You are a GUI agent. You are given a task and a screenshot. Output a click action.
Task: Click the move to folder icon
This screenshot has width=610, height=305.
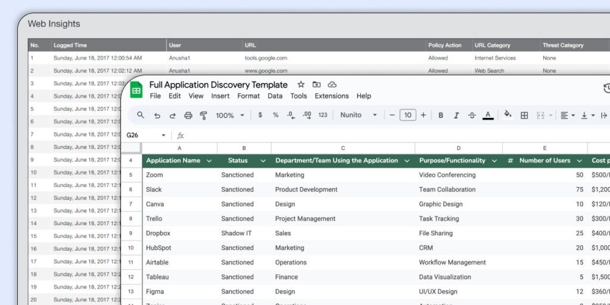pos(316,85)
